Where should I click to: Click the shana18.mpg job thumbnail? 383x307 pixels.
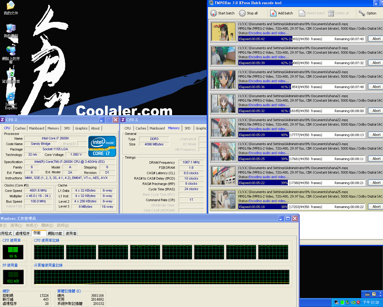(223, 31)
